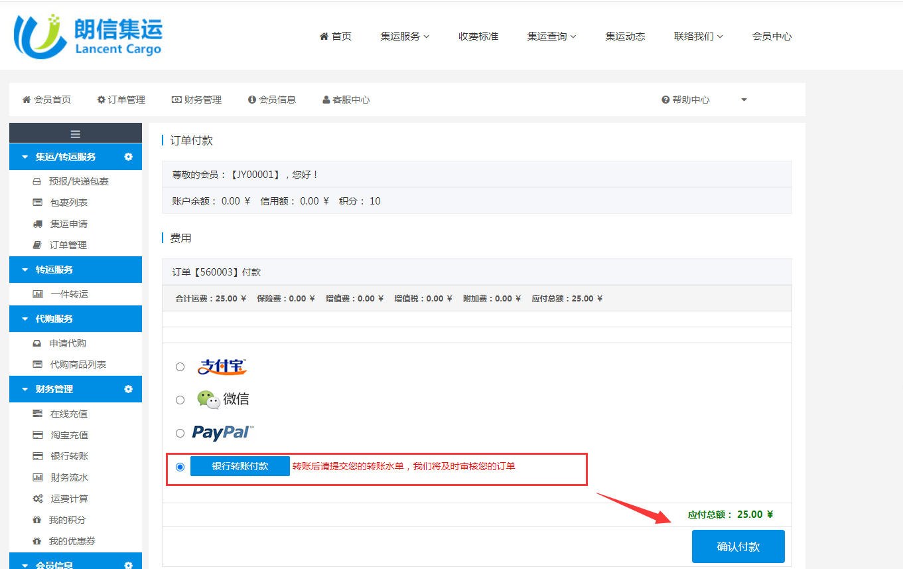Screen dimensions: 903x569
Task: Click the home icon beside 首页
Action: (324, 37)
